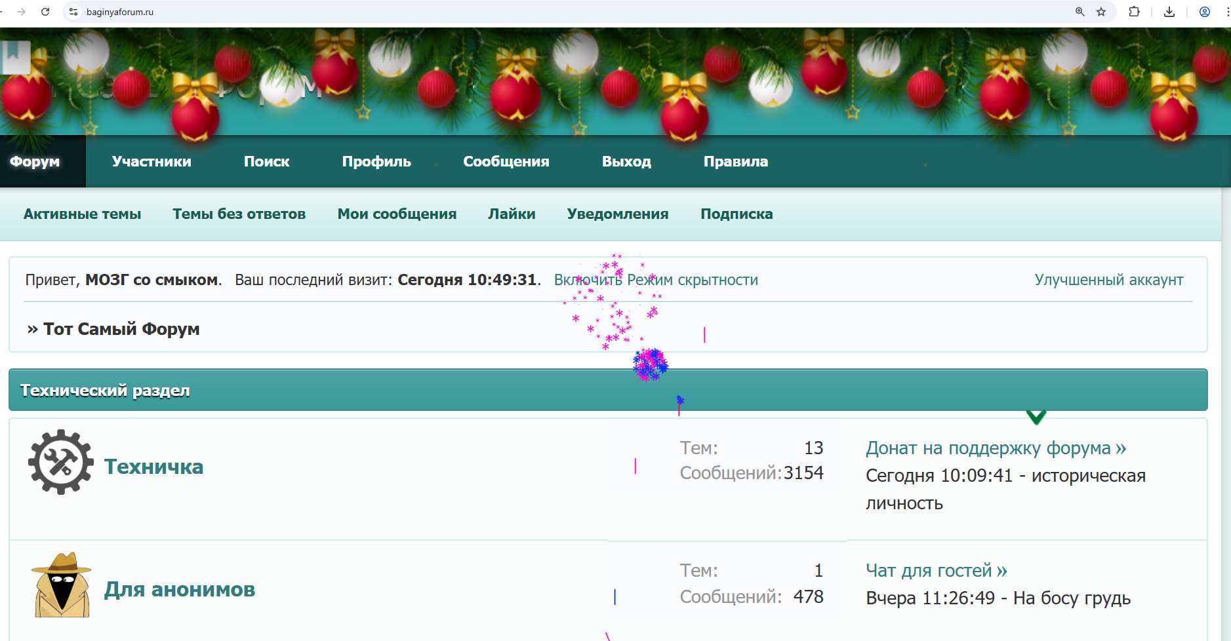Reload the page with the browser refresh icon
This screenshot has height=641, width=1231.
(x=45, y=12)
